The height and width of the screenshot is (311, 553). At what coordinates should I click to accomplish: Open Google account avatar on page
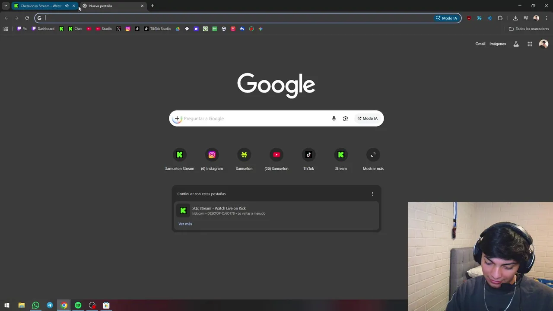(543, 44)
